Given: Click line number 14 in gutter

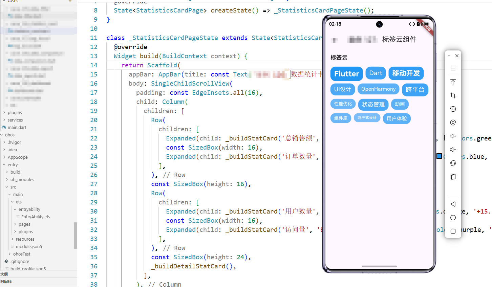Looking at the screenshot, I should click(x=94, y=65).
